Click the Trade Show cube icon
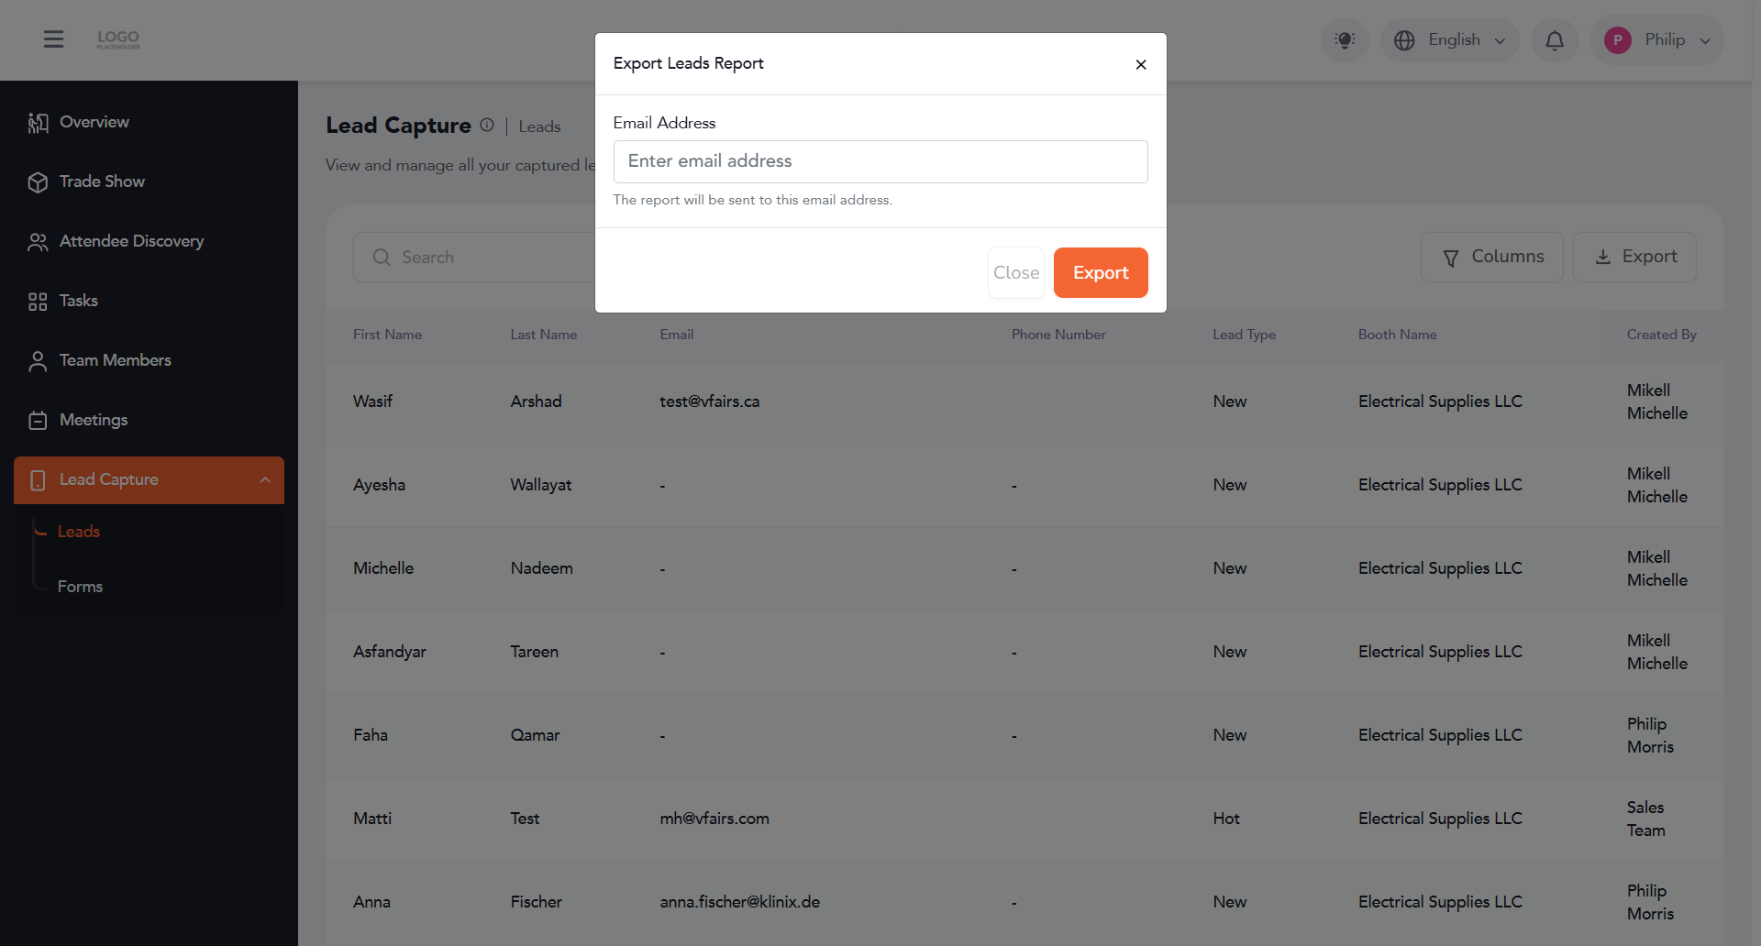Viewport: 1761px width, 946px height. point(38,182)
